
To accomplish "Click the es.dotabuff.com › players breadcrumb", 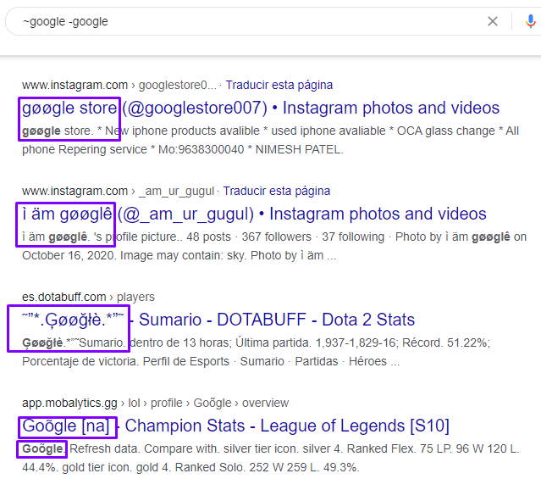I will [x=88, y=298].
